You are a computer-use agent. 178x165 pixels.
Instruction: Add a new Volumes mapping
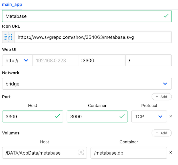(162, 133)
